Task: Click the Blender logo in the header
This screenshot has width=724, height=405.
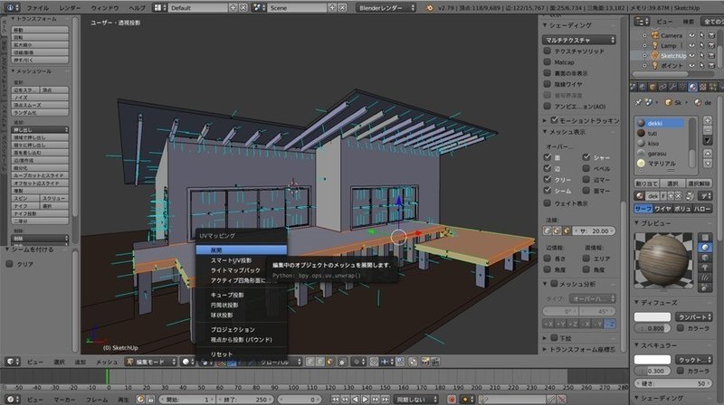Action: tap(429, 8)
